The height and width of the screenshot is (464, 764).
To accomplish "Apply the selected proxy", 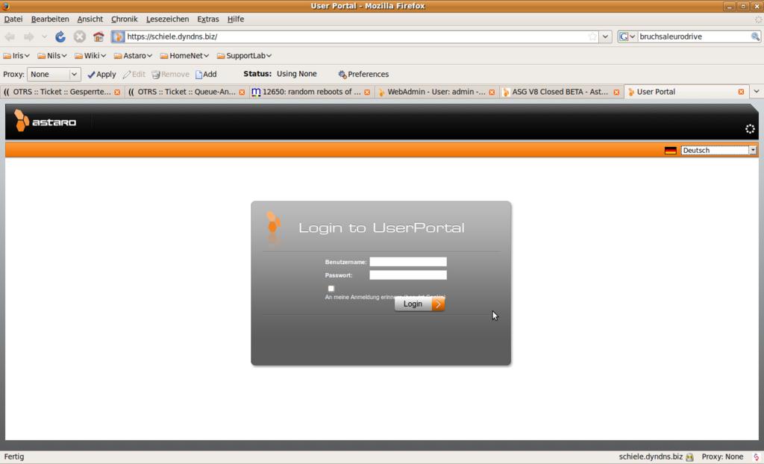I will coord(101,74).
